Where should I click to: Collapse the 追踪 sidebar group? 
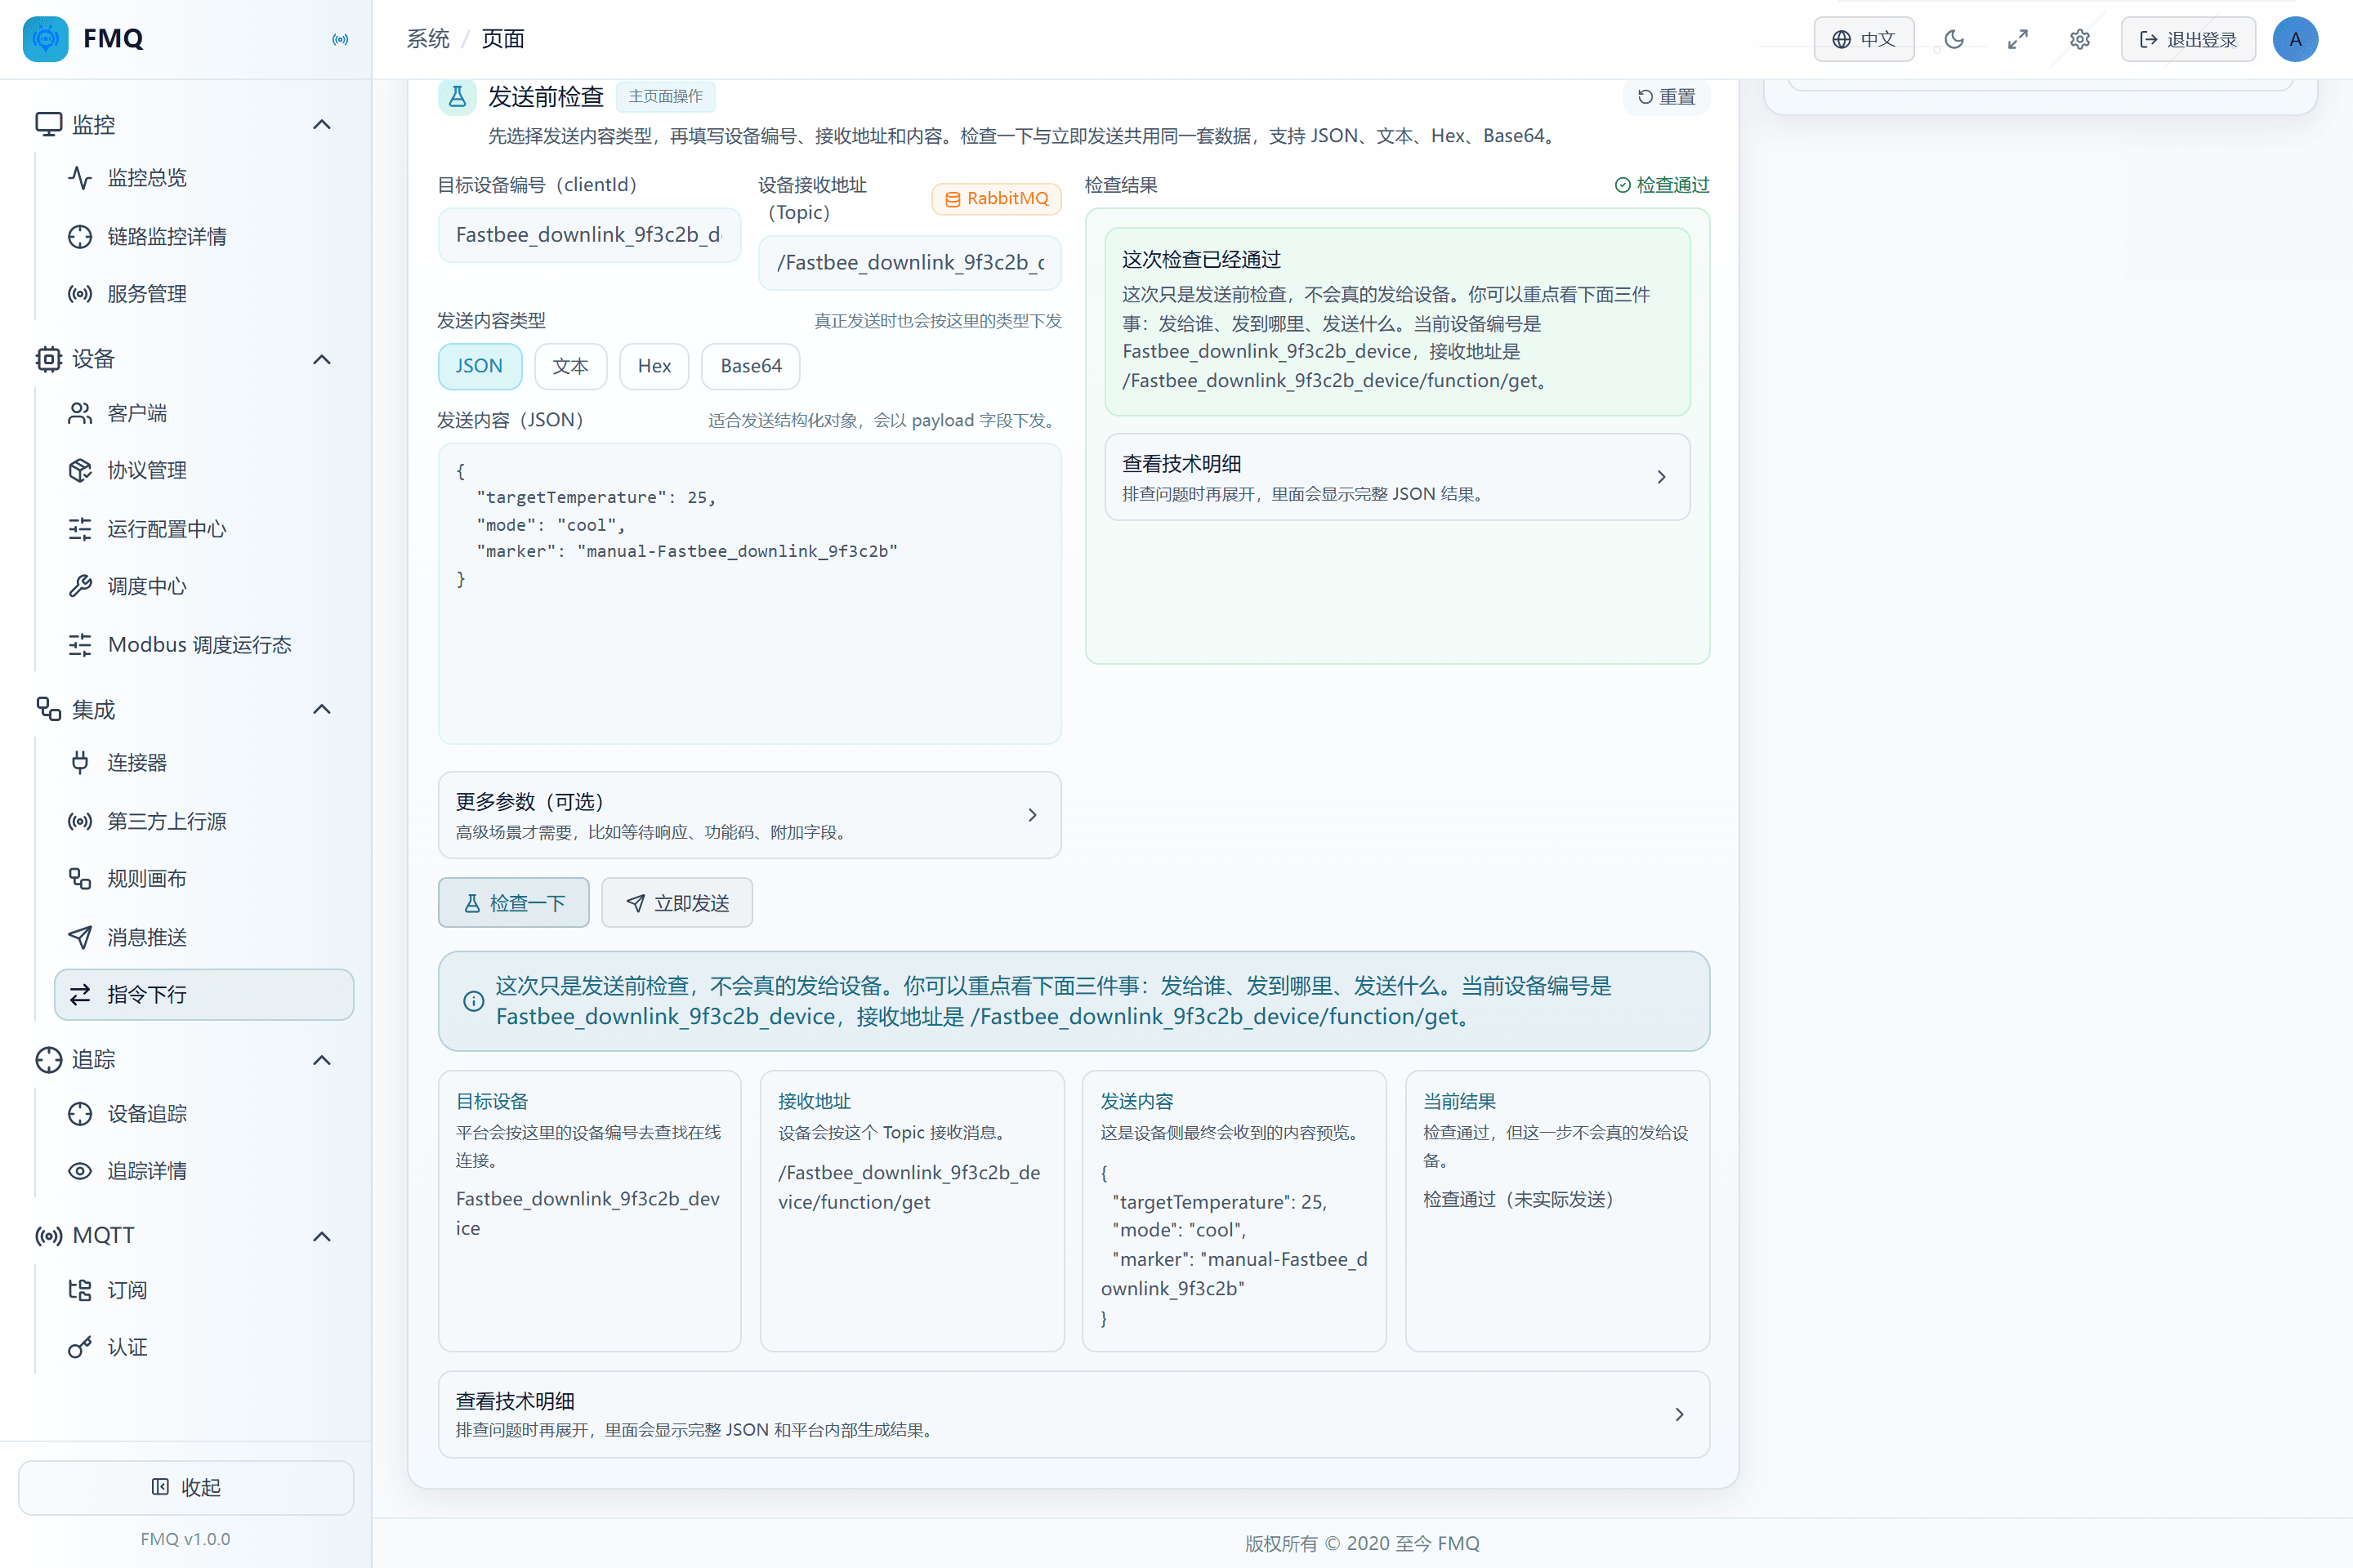click(x=321, y=1060)
